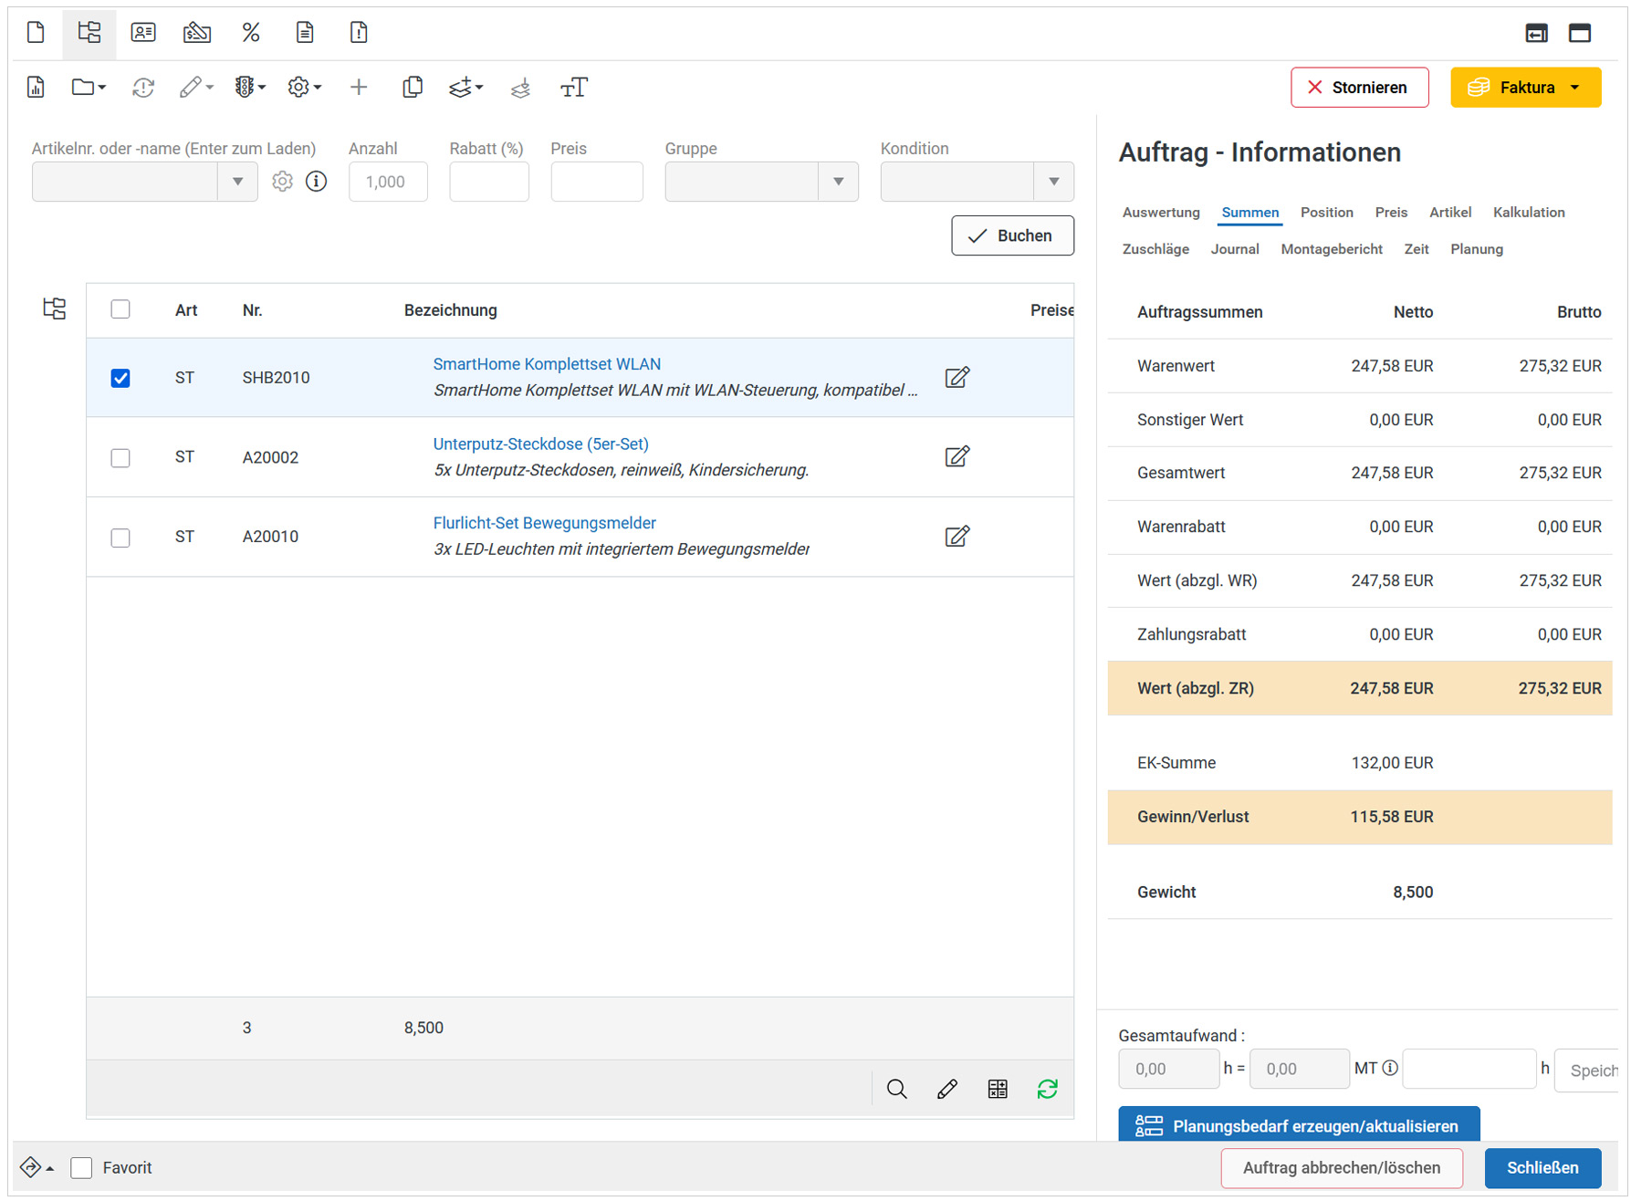Switch to the Kalkulation tab
1631x1201 pixels.
click(x=1528, y=213)
